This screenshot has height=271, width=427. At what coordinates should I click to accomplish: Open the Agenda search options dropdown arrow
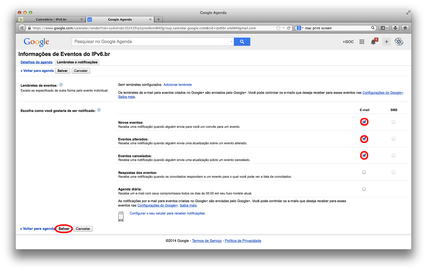tap(231, 42)
